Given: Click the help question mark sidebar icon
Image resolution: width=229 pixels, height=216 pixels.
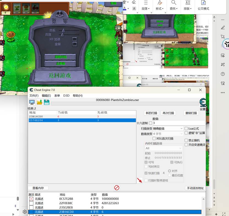Looking at the screenshot, I should (223, 74).
